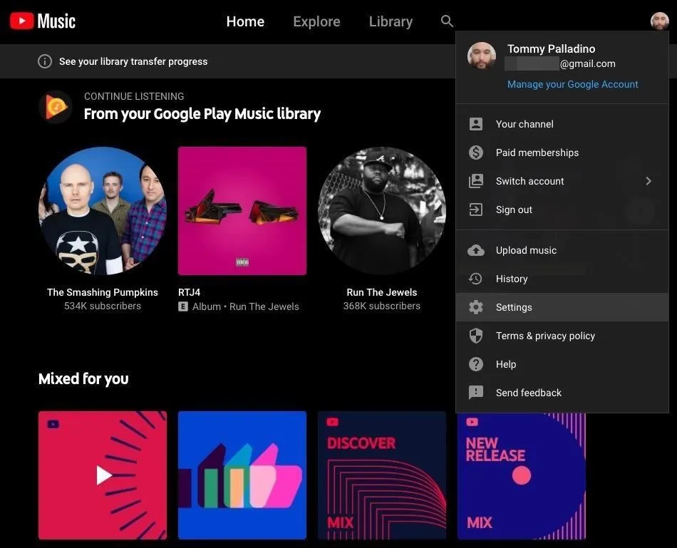This screenshot has width=677, height=548.
Task: Click the CONTINUE LISTENING label
Action: coord(134,96)
